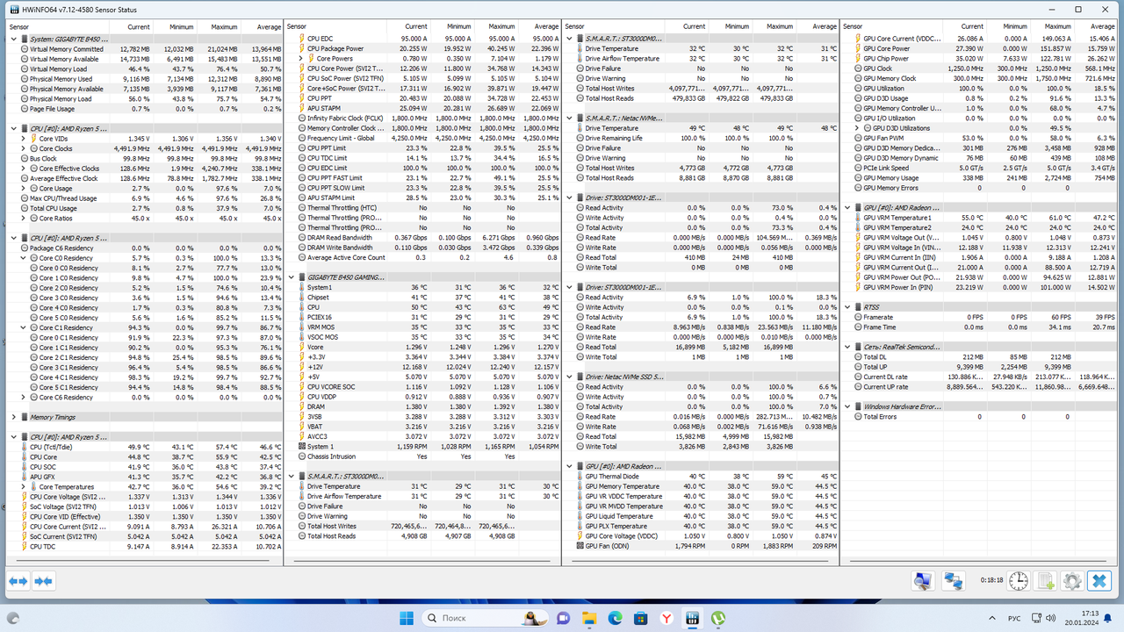This screenshot has width=1124, height=632.
Task: Select the CPU Package Power row
Action: pos(422,49)
